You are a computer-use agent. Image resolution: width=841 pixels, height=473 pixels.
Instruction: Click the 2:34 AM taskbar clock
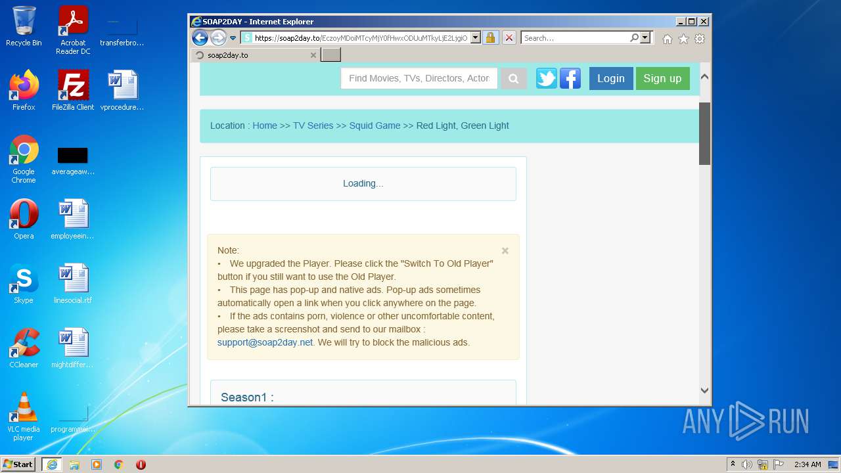coord(807,464)
